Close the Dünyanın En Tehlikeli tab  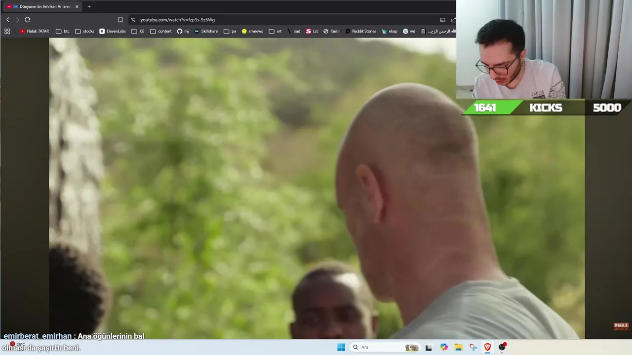(77, 6)
